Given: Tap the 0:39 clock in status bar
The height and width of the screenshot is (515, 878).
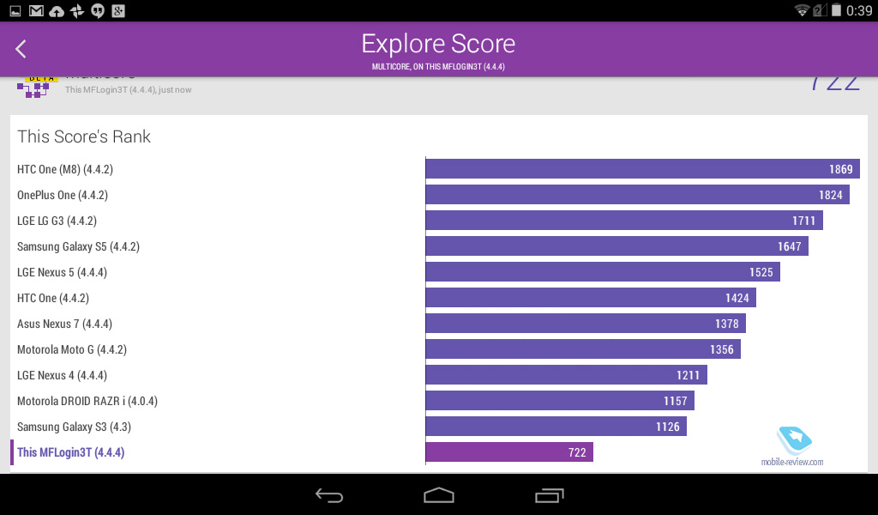Looking at the screenshot, I should point(859,10).
